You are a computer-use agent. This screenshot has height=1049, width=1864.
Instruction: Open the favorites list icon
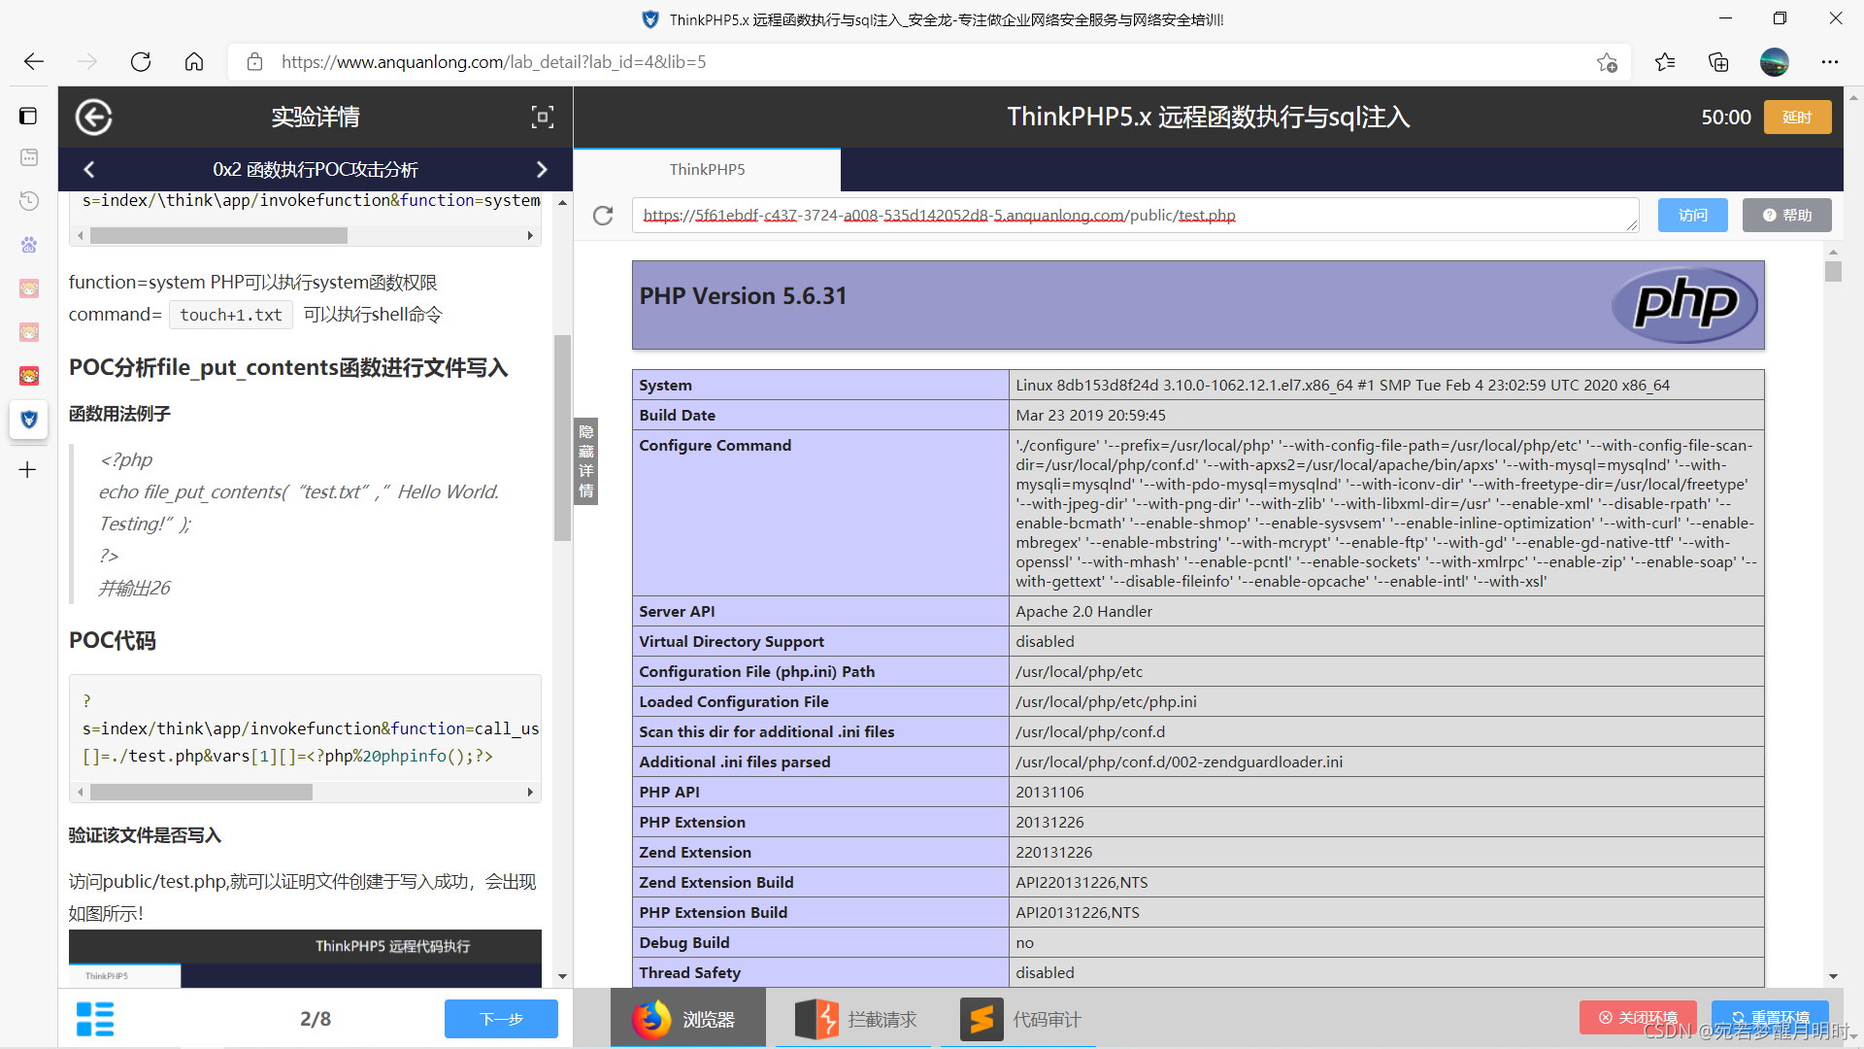click(1665, 62)
